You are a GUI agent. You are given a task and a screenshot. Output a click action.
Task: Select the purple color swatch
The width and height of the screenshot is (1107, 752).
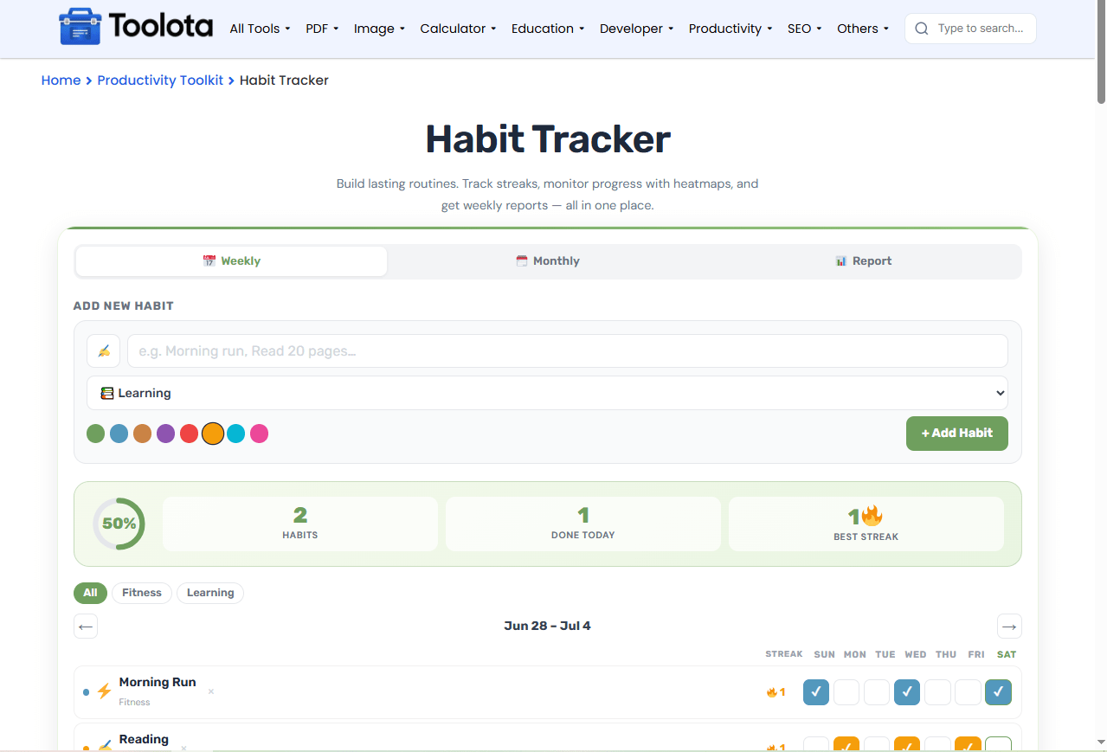(166, 434)
